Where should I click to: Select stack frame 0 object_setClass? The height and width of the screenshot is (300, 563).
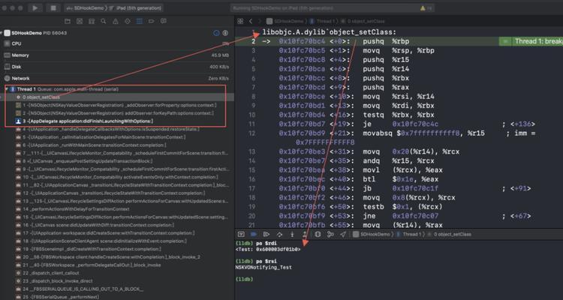point(117,97)
